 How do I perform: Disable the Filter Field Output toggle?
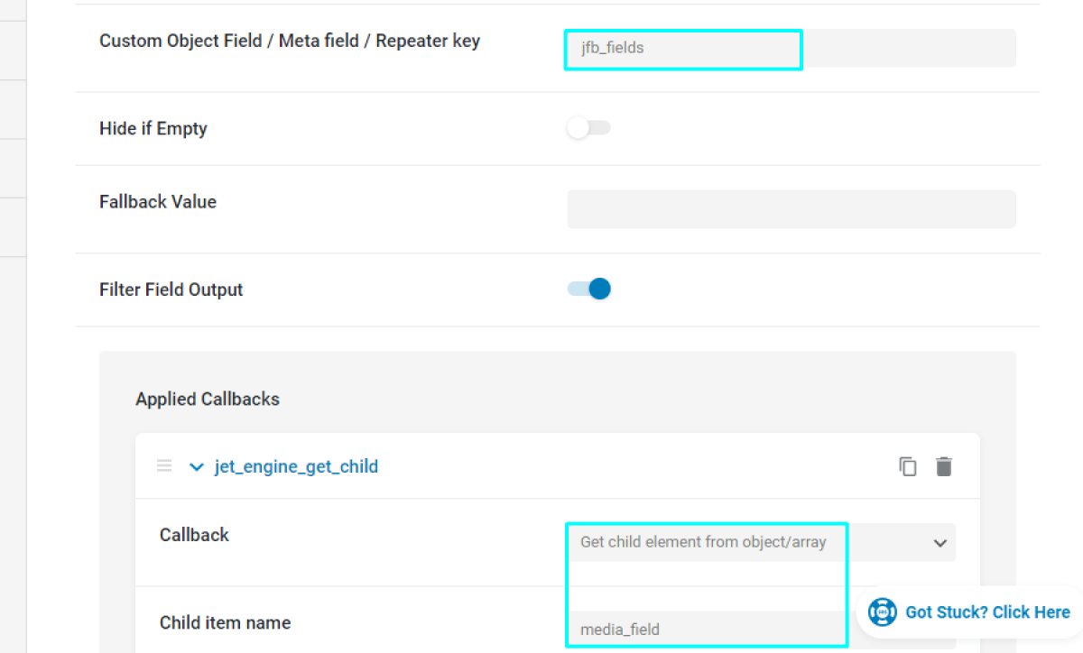[588, 289]
